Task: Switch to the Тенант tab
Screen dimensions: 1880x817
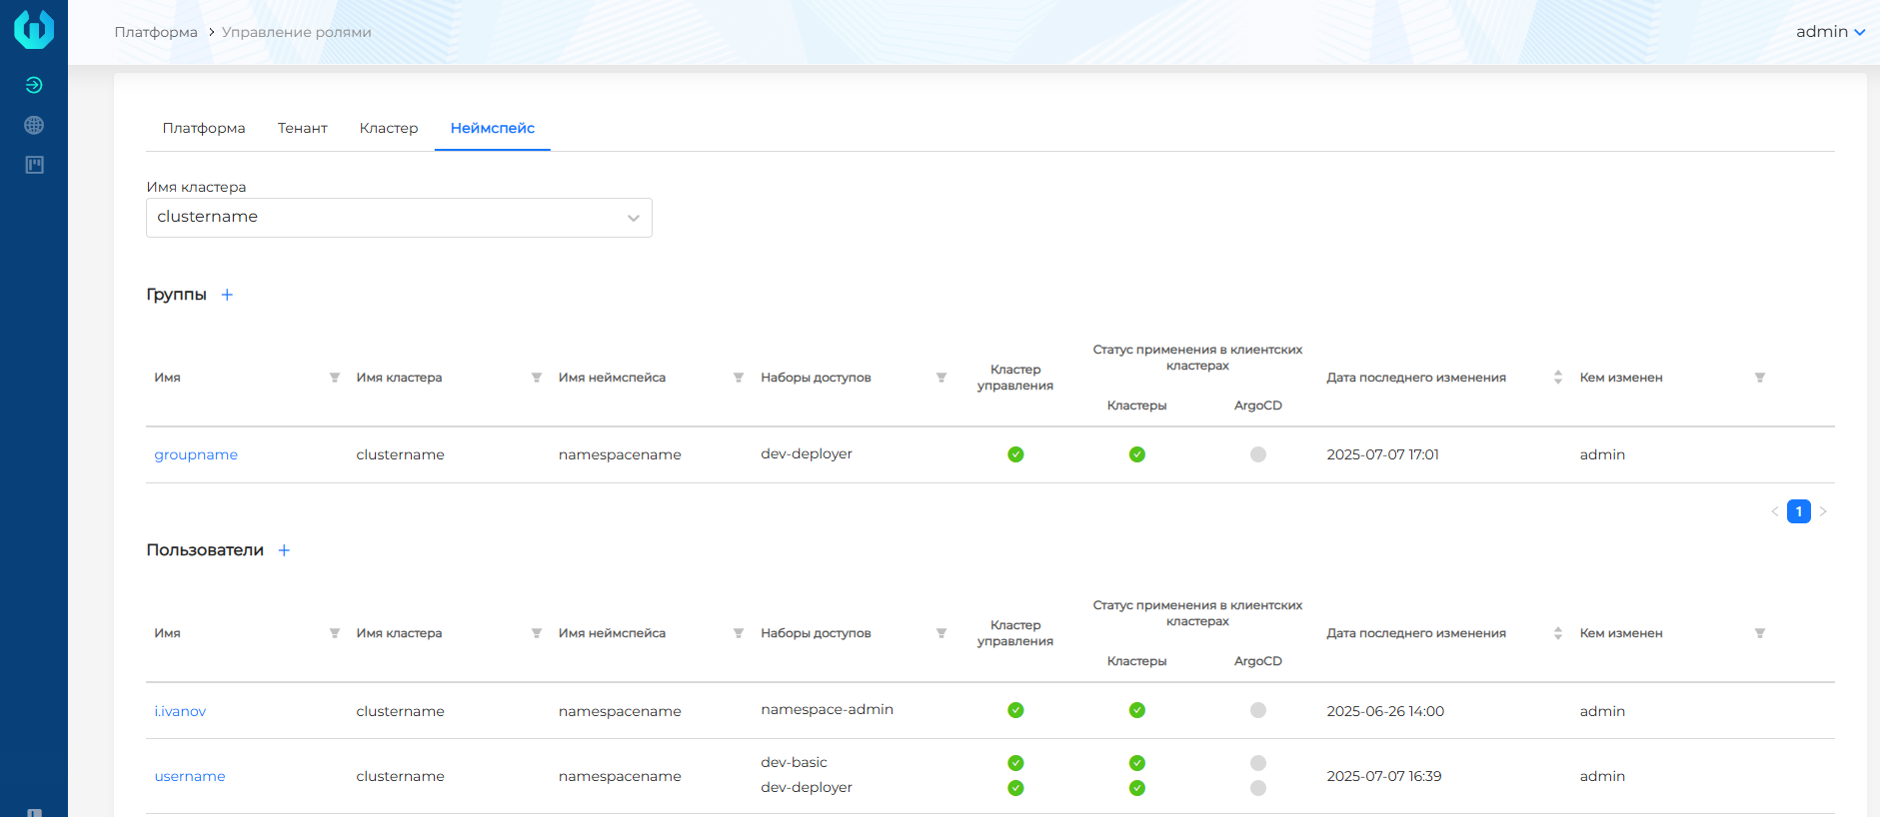Action: pyautogui.click(x=302, y=128)
